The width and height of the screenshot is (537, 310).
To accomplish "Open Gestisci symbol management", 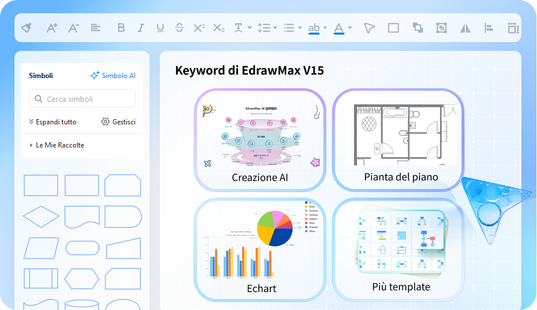I will (119, 121).
